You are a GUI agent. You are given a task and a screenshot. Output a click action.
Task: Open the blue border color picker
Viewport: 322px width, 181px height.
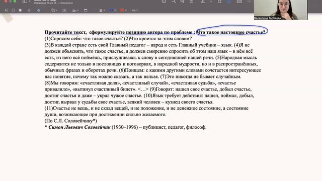113,10
